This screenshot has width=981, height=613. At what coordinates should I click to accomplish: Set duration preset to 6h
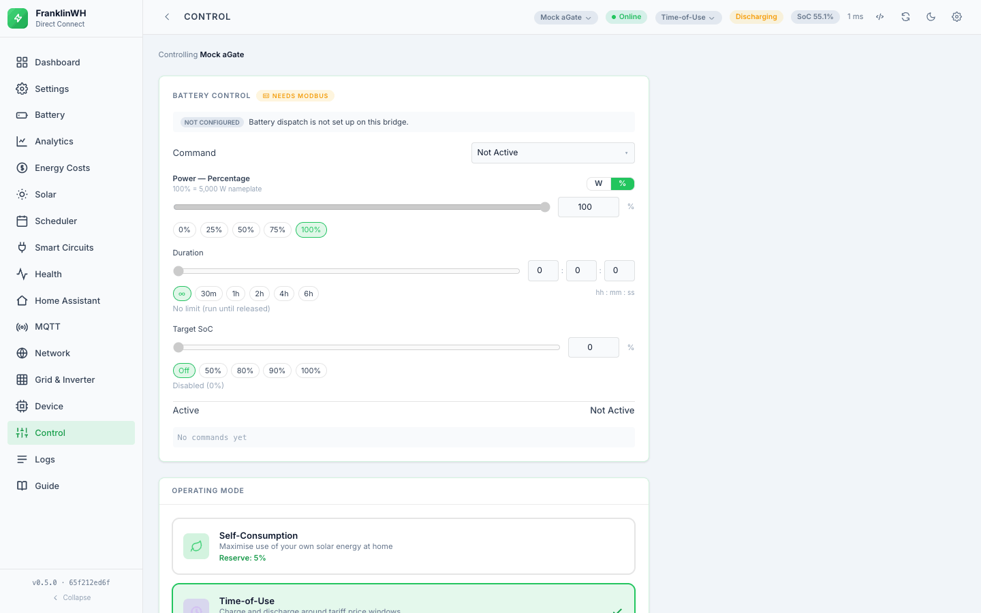tap(309, 294)
